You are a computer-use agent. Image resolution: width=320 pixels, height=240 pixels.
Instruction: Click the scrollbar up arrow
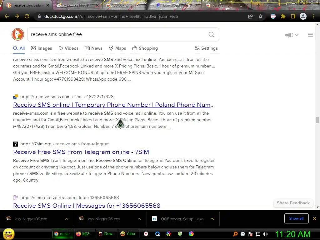[317, 25]
